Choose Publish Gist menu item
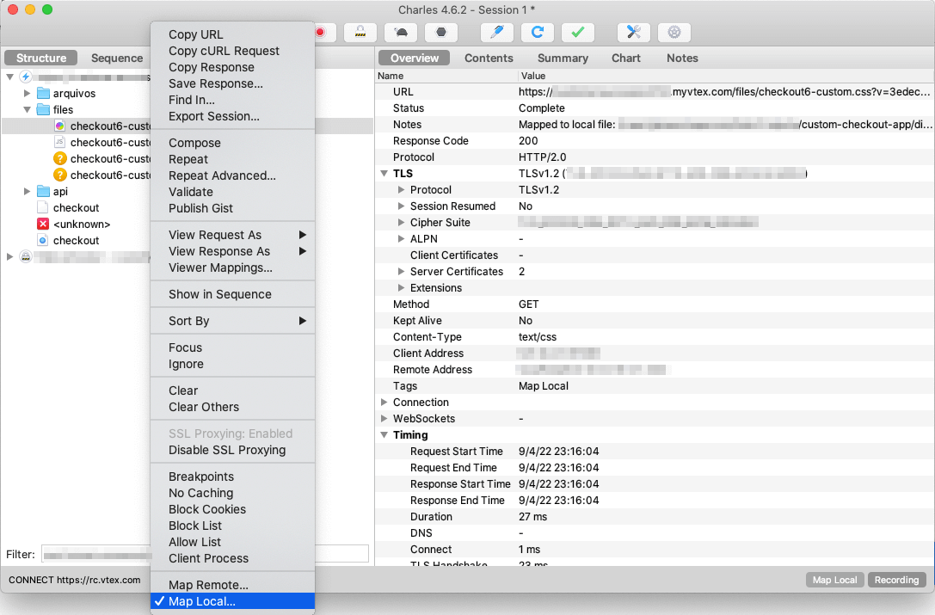Screen dimensions: 935x615 232,208
